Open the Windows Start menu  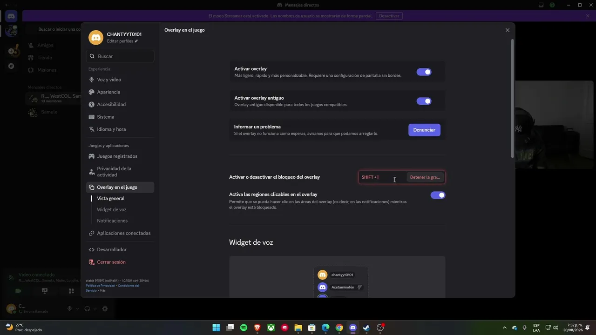click(216, 328)
